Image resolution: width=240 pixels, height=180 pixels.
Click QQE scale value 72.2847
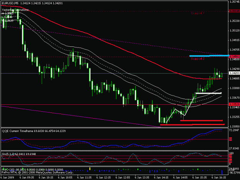tap(234, 130)
